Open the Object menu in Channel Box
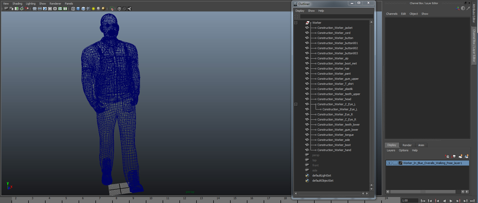 click(414, 14)
